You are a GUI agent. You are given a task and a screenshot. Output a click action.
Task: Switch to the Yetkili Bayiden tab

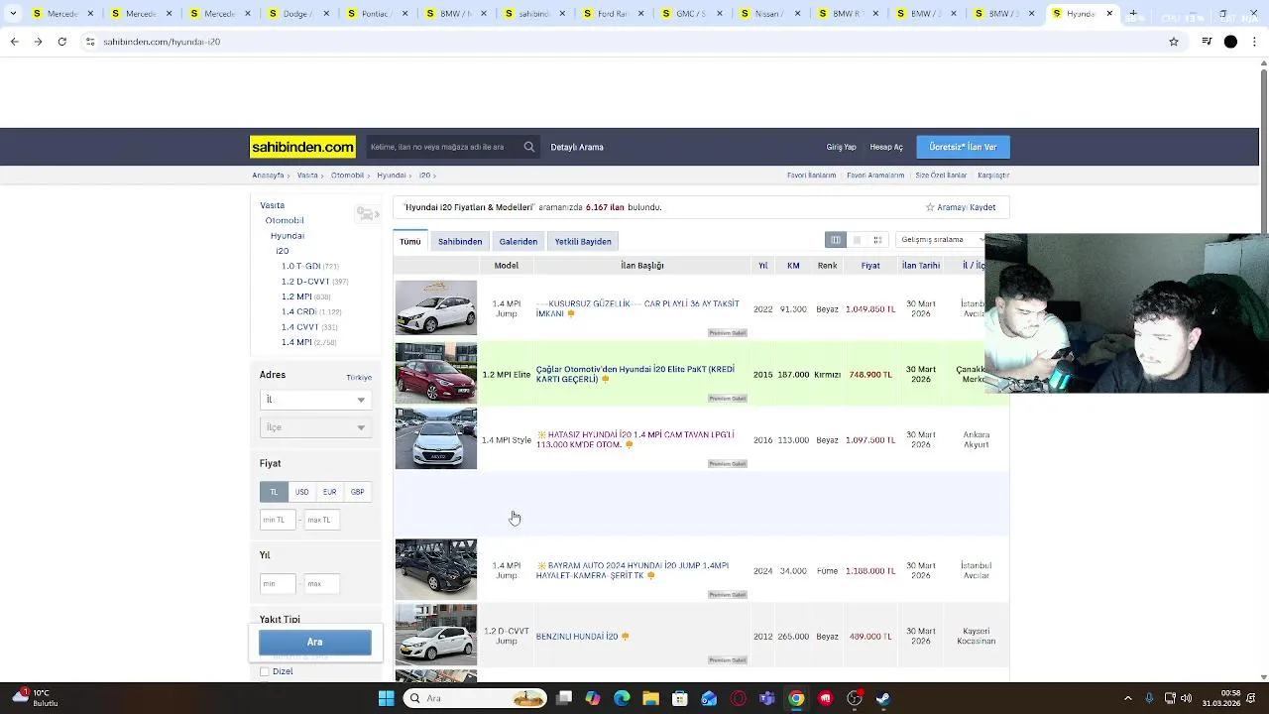click(x=583, y=241)
